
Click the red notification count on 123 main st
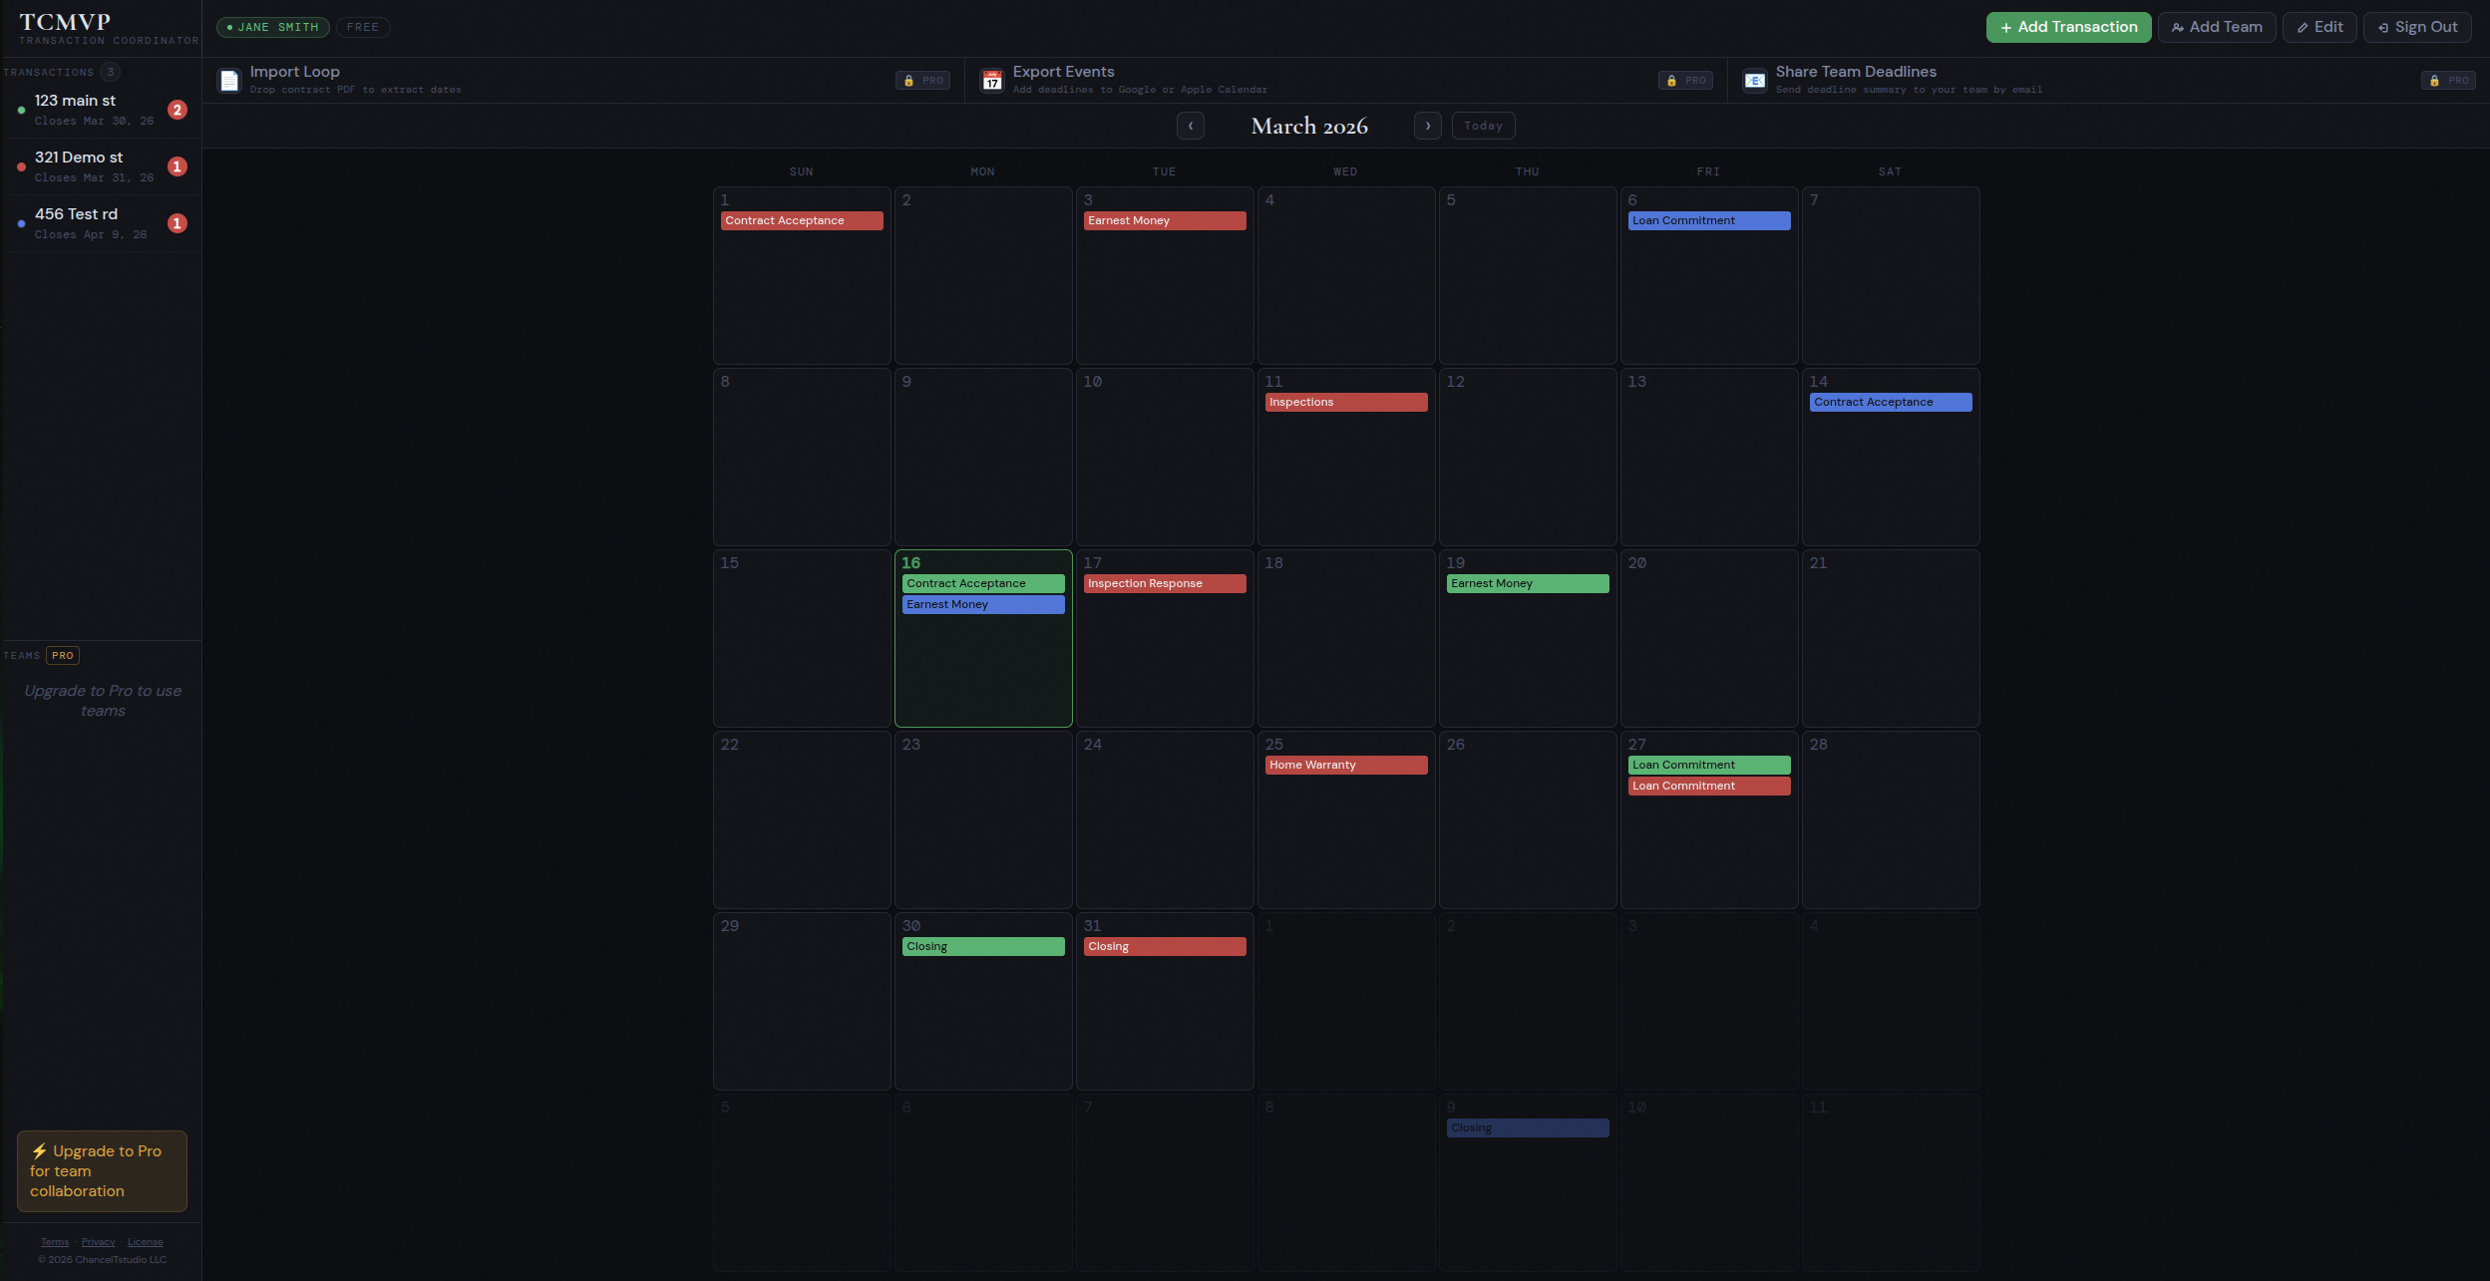[x=177, y=110]
